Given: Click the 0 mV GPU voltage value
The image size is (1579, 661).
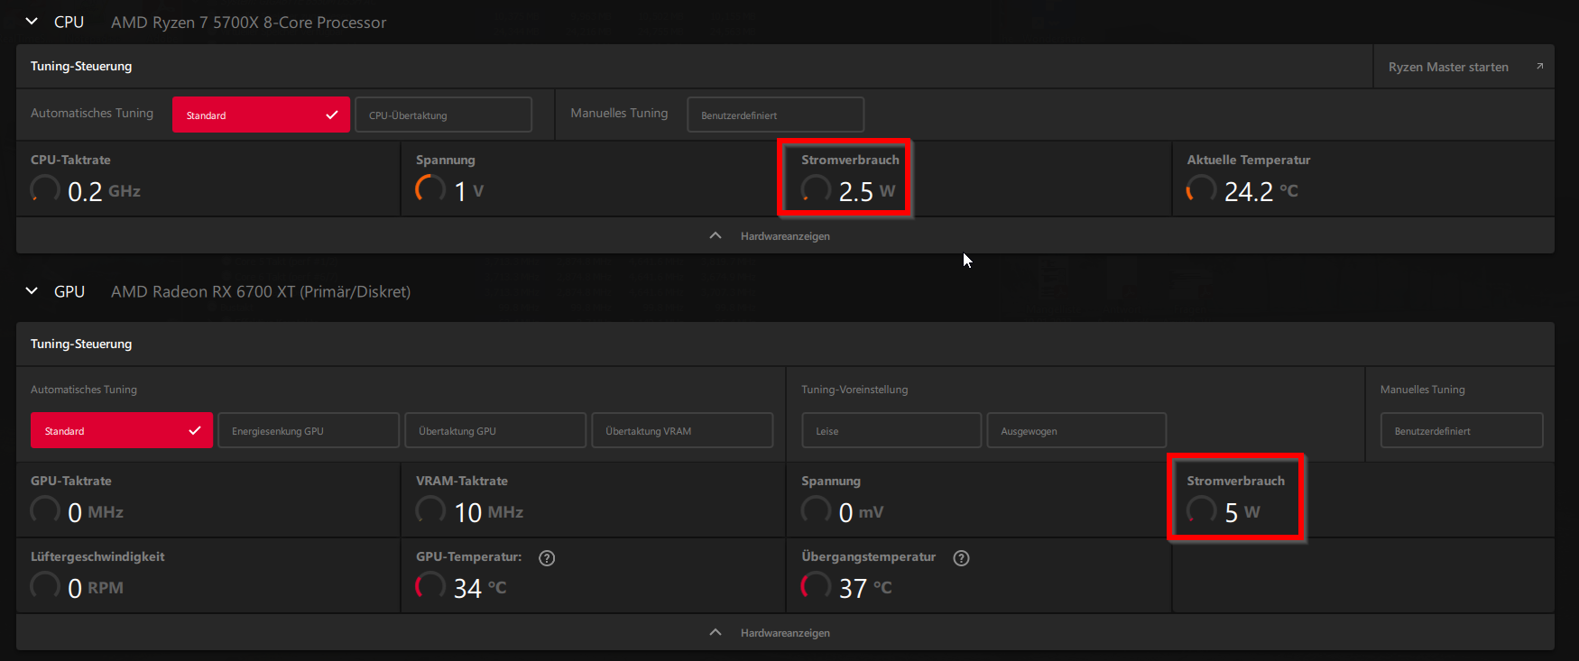Looking at the screenshot, I should click(x=861, y=512).
